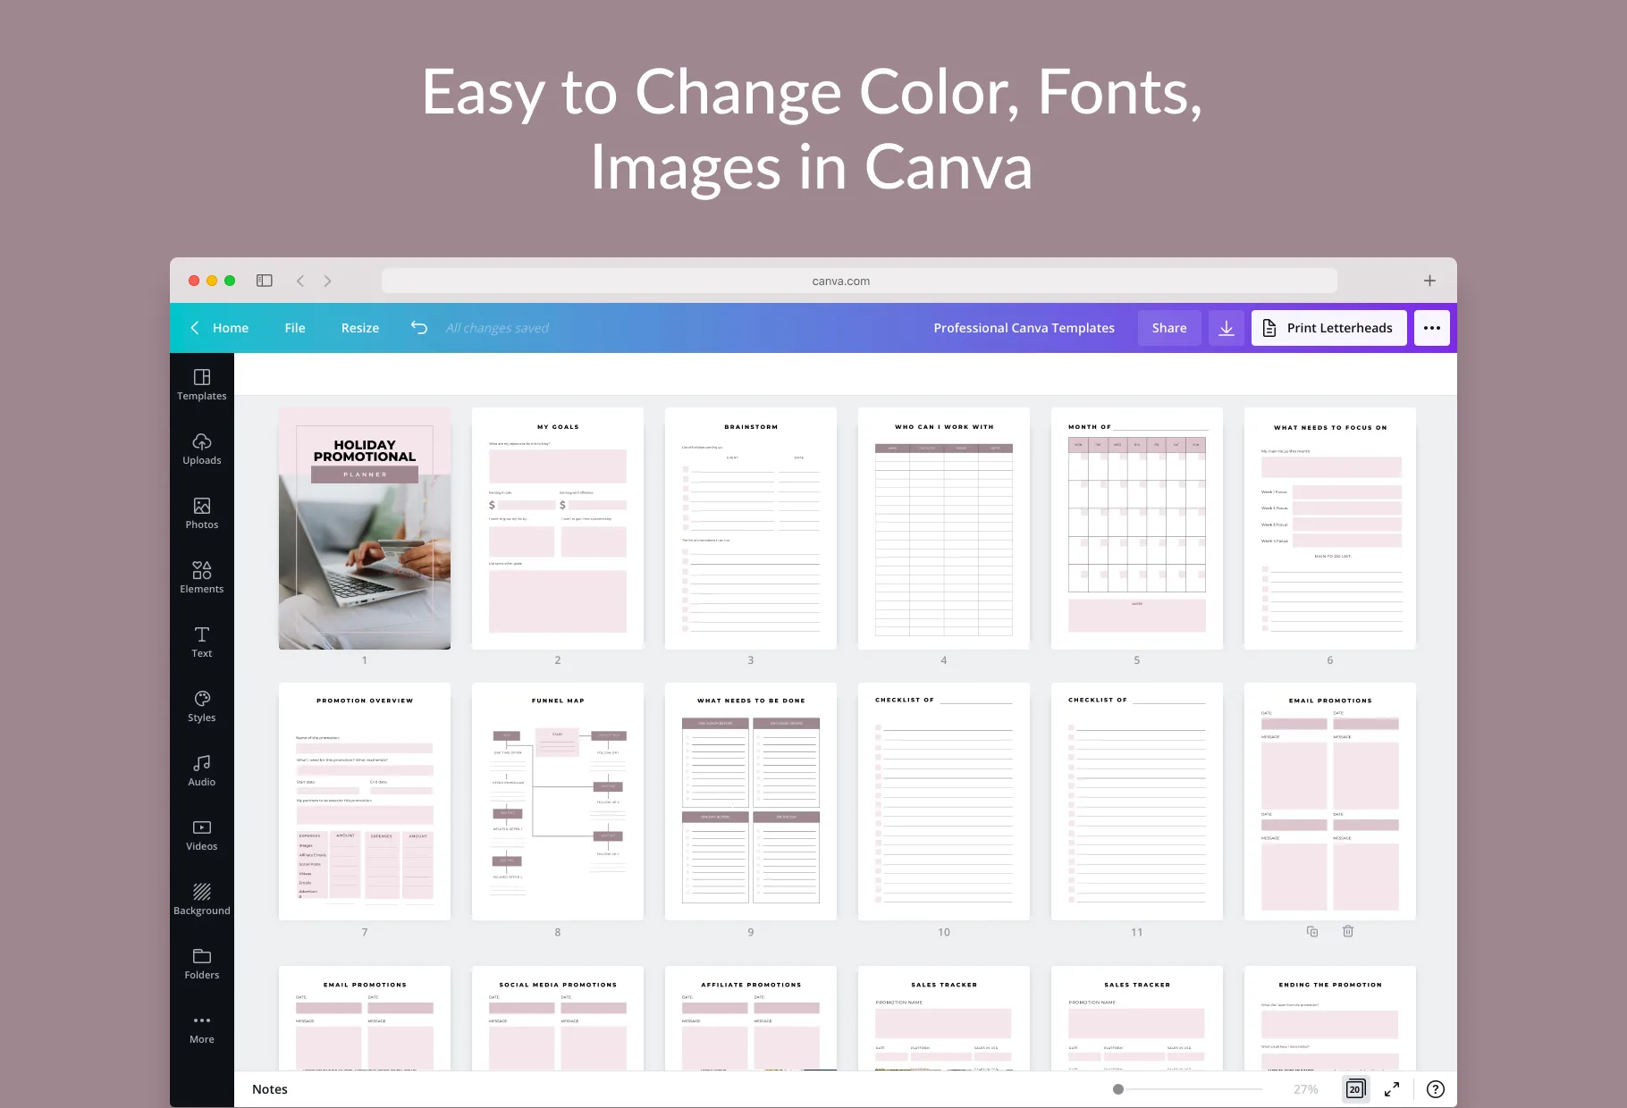Select What Needs To Focus On page

(1330, 529)
